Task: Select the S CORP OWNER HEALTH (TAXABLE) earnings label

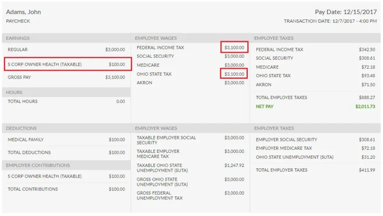Action: tap(44, 64)
